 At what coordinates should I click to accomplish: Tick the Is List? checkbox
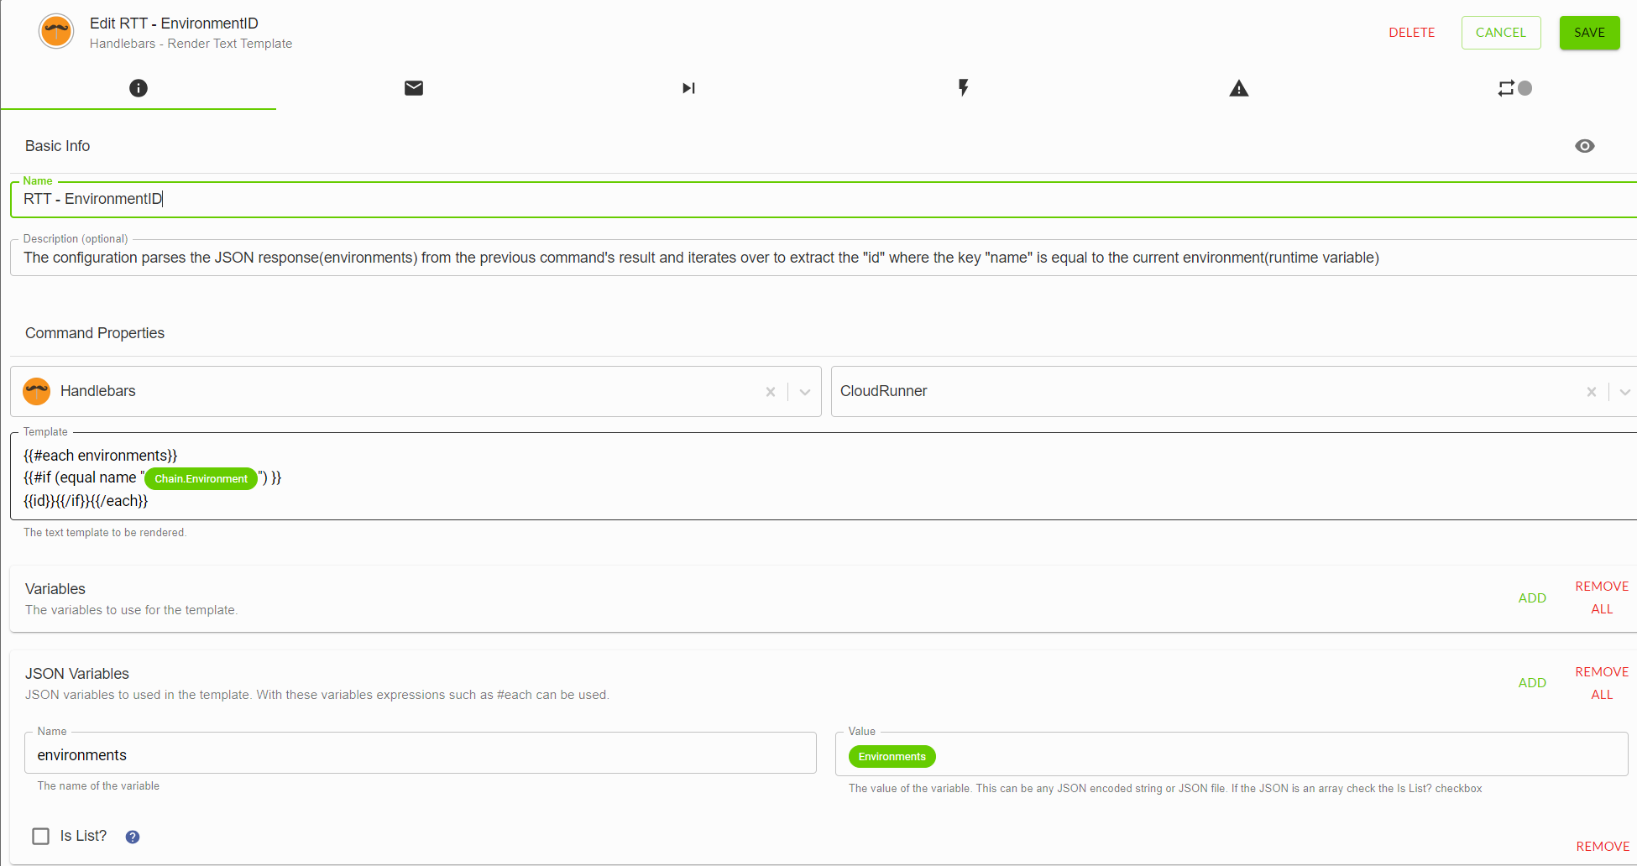click(40, 836)
